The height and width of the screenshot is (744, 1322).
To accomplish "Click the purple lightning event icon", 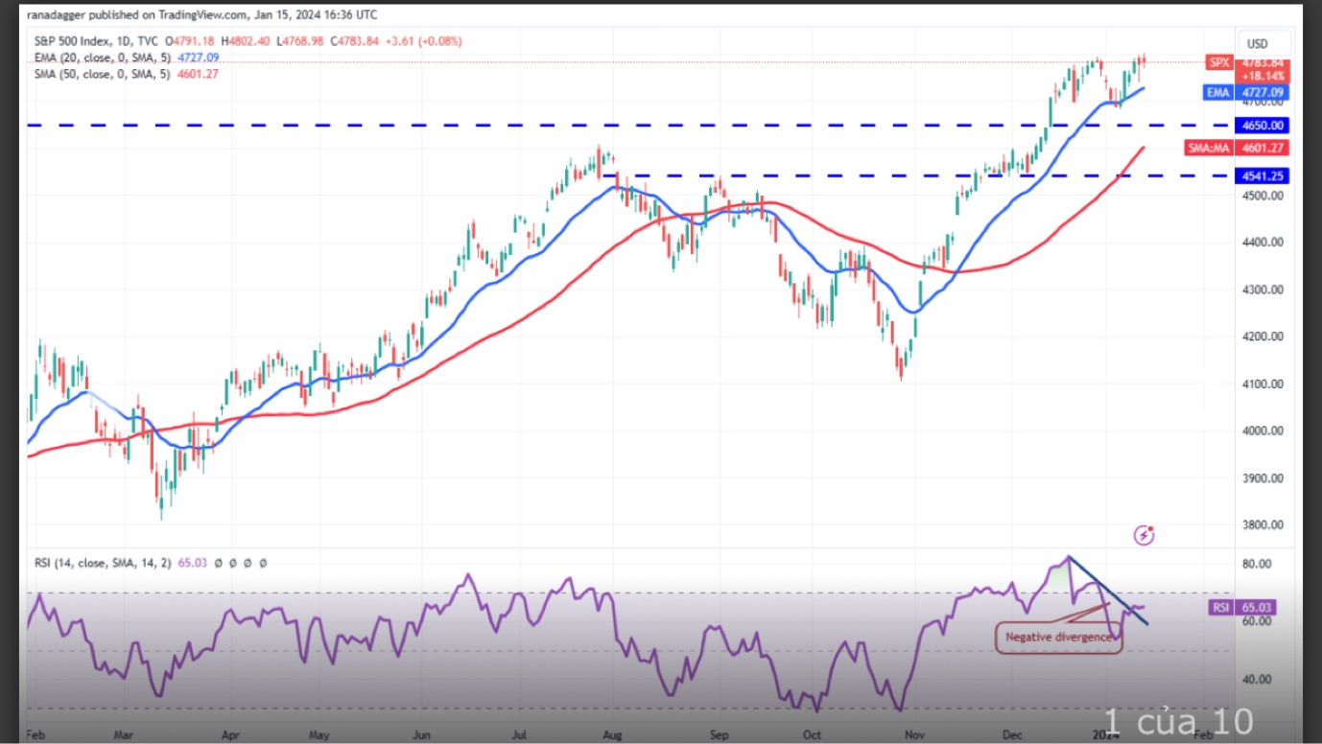I will (x=1143, y=535).
